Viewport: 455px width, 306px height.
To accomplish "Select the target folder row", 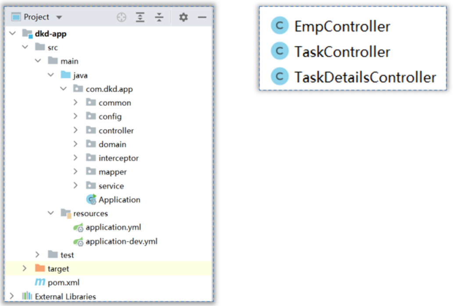I will pos(109,269).
